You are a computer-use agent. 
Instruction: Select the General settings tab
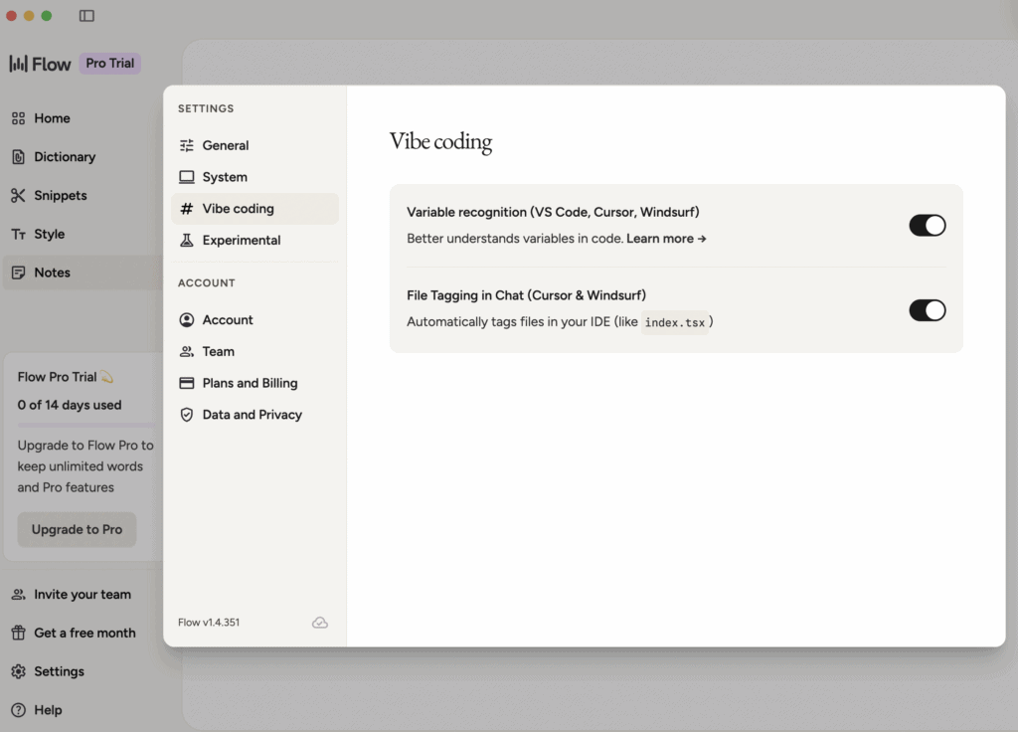click(x=225, y=145)
